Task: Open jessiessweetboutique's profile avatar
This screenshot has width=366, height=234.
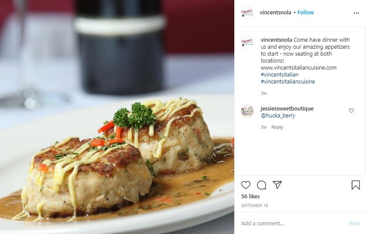Action: coord(247,111)
